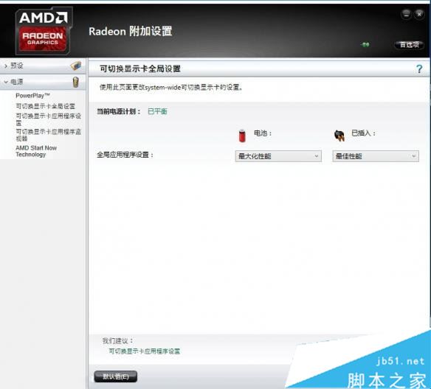Click the red battery icon near 电池
This screenshot has height=389, width=431.
242,136
